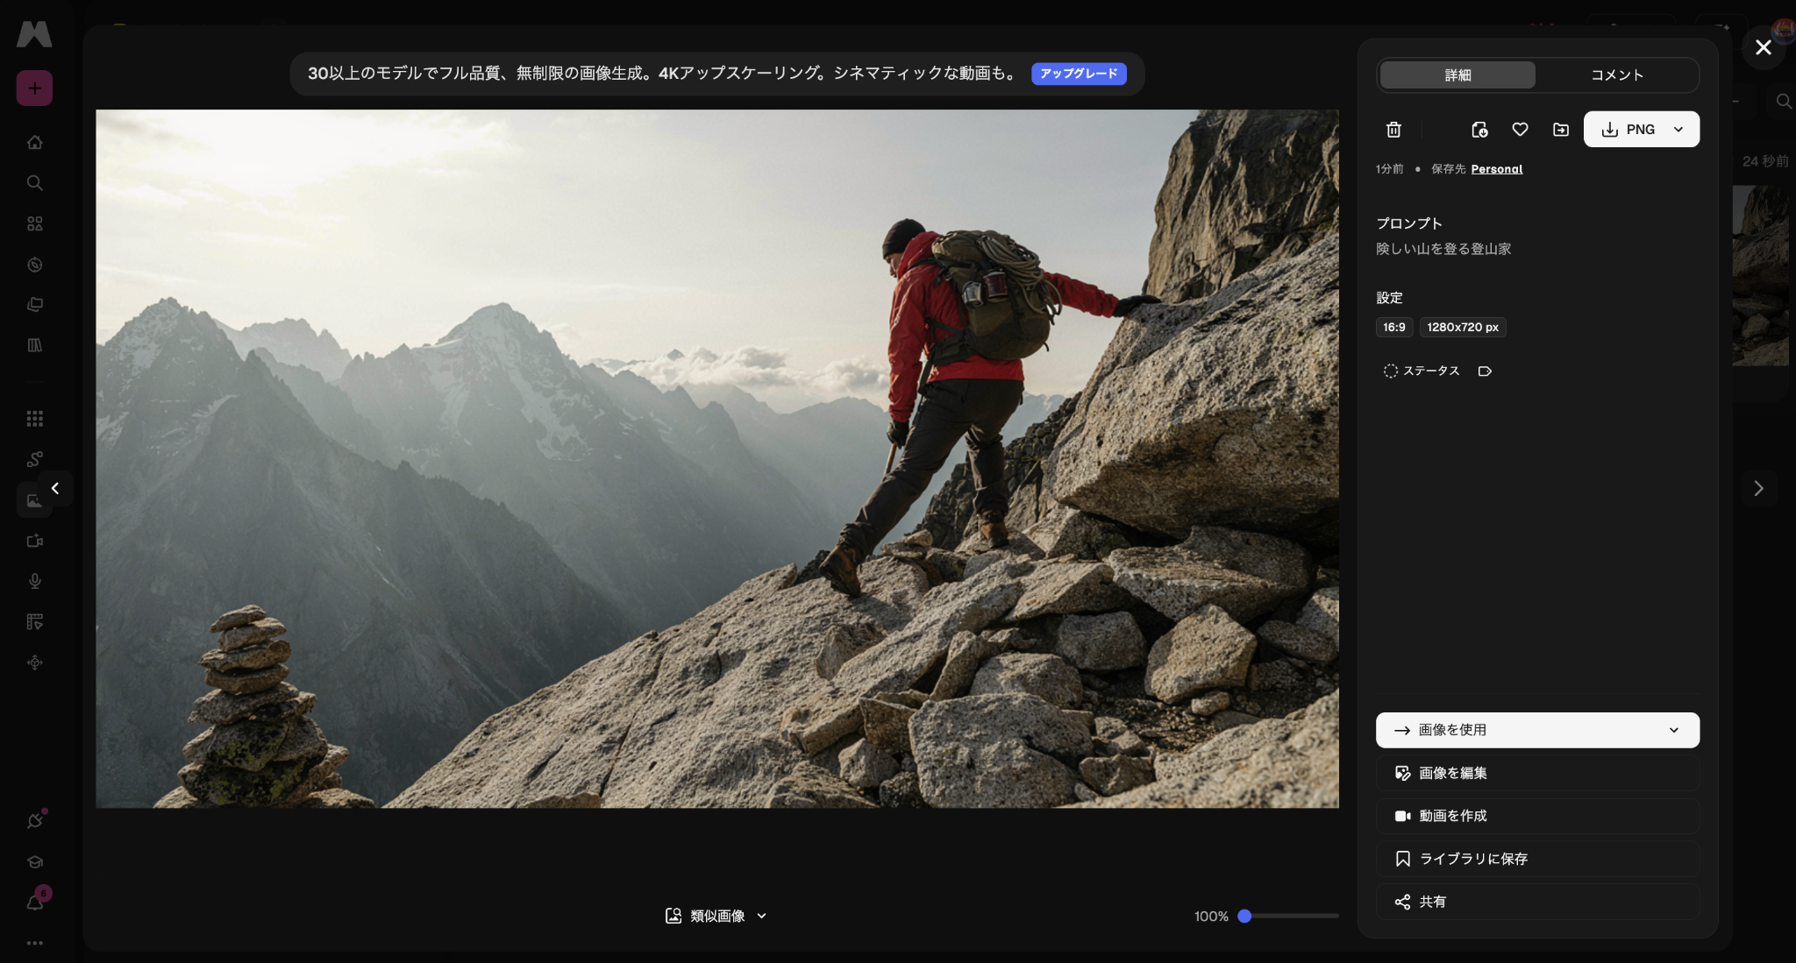Click the アップグレード button
This screenshot has height=963, width=1796.
pyautogui.click(x=1079, y=74)
